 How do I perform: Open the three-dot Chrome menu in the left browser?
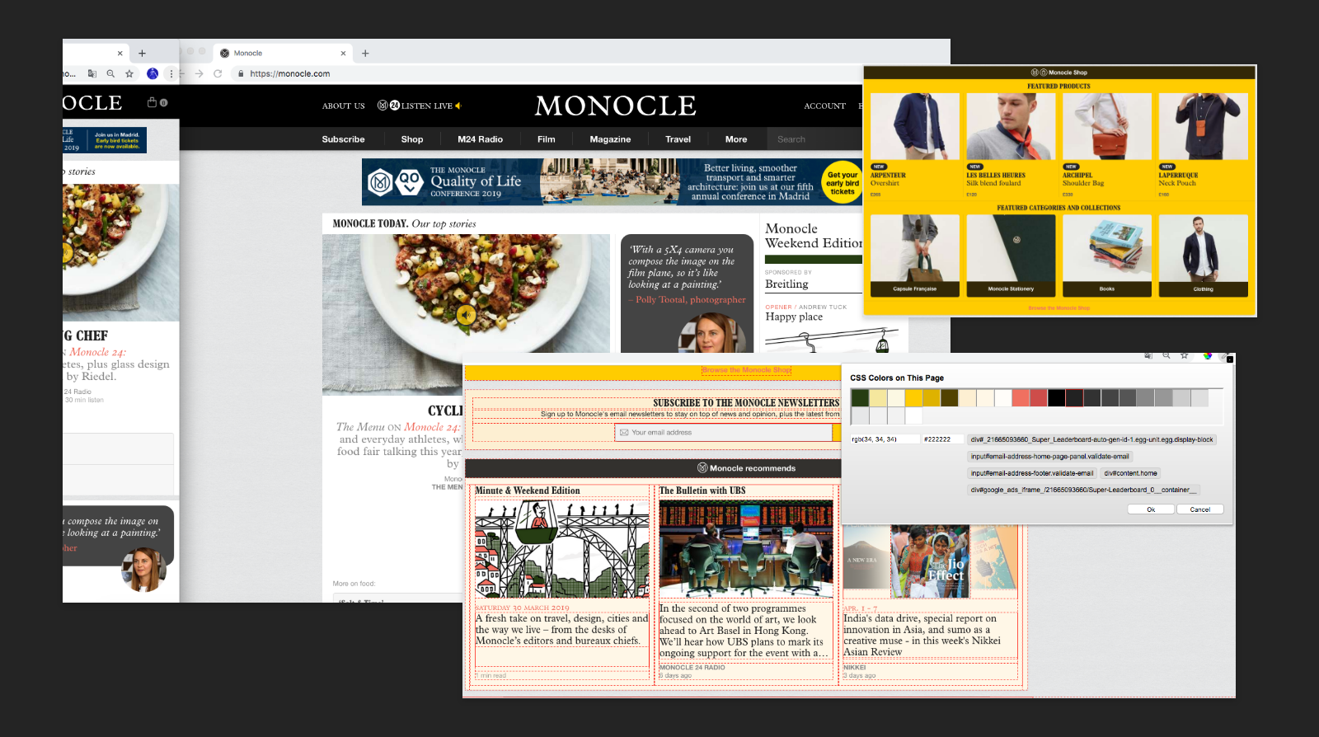(x=171, y=73)
